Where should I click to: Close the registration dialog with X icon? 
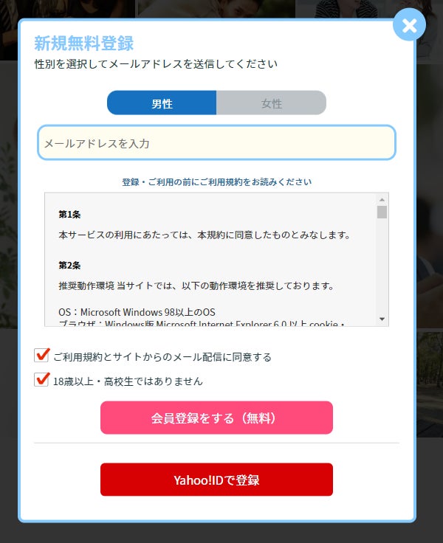point(409,25)
